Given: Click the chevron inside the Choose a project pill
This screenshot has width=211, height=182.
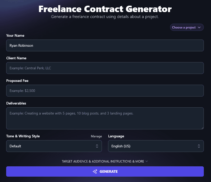Looking at the screenshot, I should 200,27.
